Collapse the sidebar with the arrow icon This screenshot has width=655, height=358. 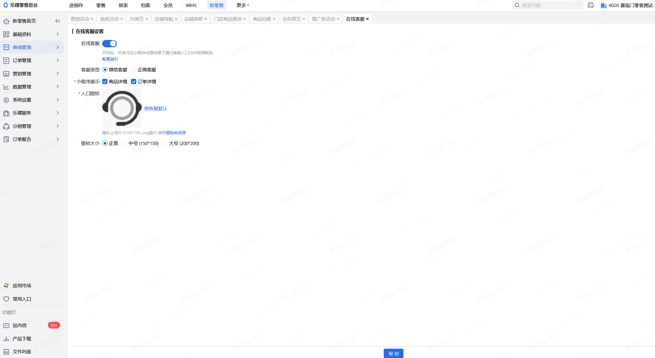point(57,21)
